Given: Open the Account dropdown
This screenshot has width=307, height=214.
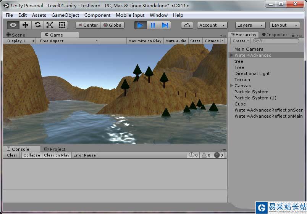Looking at the screenshot, I should pyautogui.click(x=212, y=25).
